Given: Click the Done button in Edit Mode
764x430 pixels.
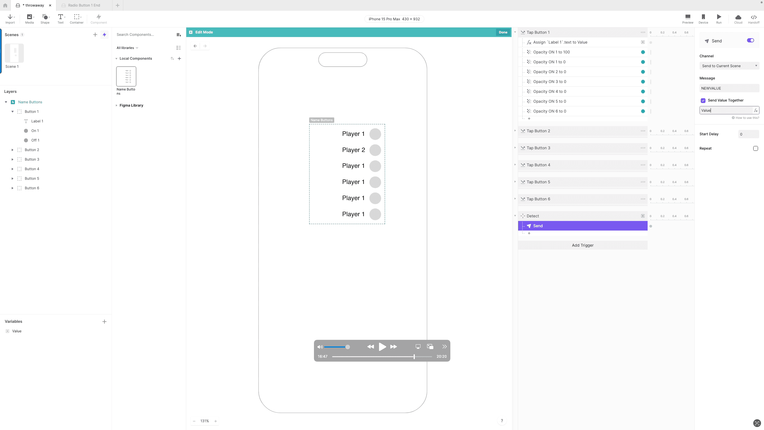Looking at the screenshot, I should 503,32.
